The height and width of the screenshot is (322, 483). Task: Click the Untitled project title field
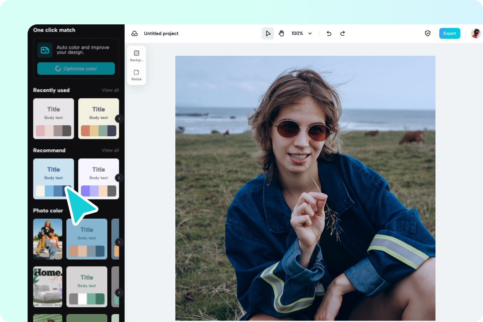coord(161,33)
